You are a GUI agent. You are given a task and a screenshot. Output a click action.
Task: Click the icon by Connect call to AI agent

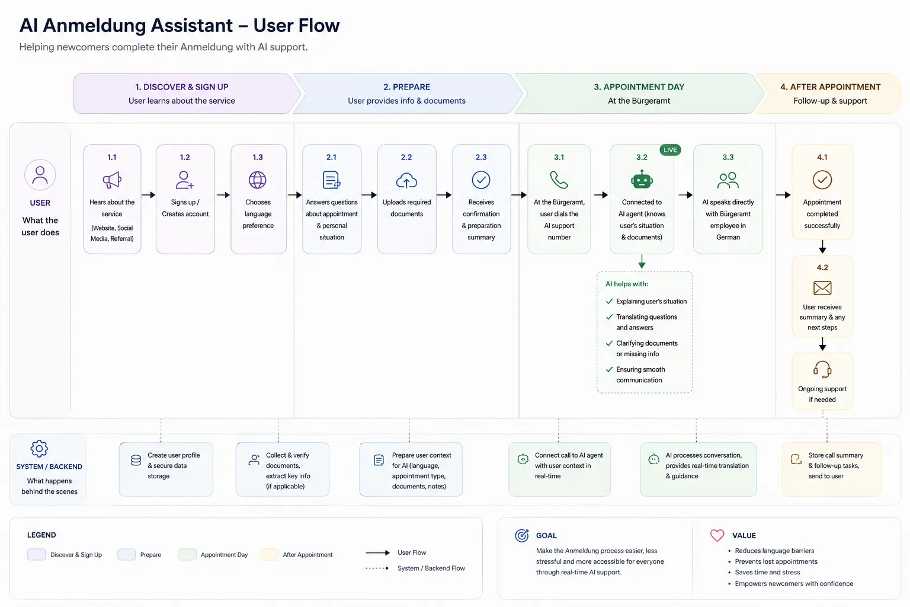pyautogui.click(x=523, y=459)
